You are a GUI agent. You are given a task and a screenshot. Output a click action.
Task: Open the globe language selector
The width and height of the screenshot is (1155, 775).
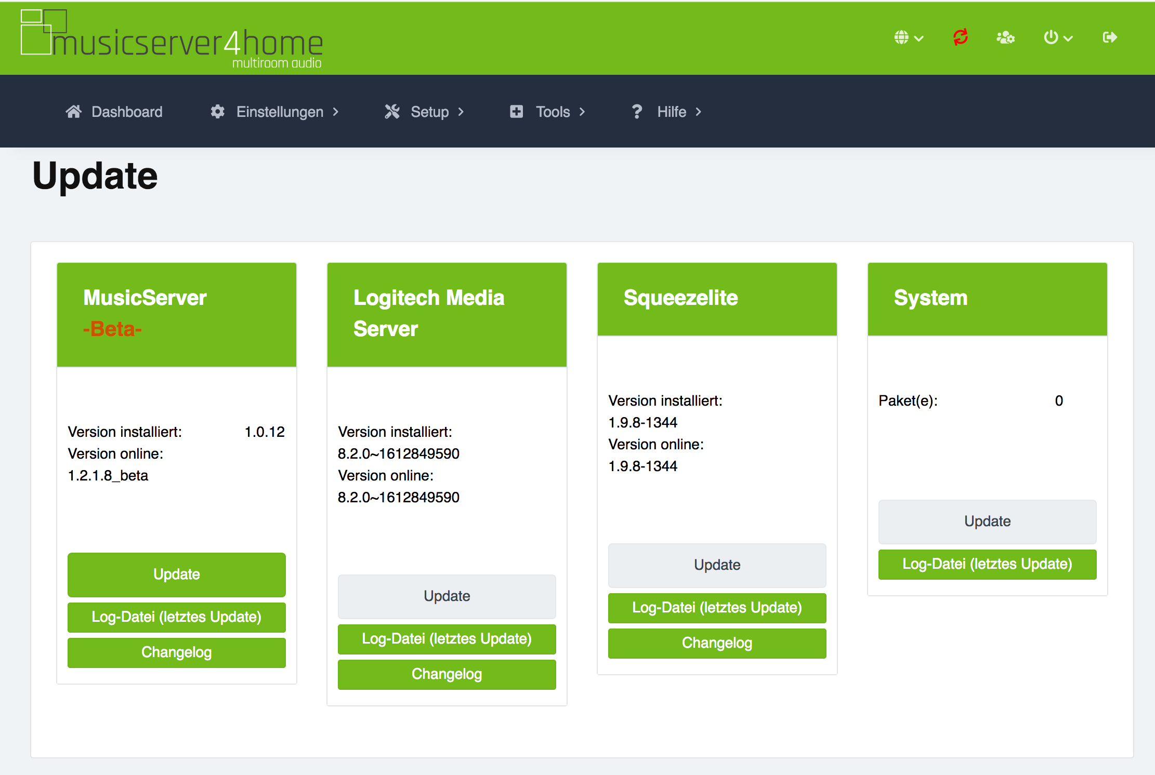(908, 37)
